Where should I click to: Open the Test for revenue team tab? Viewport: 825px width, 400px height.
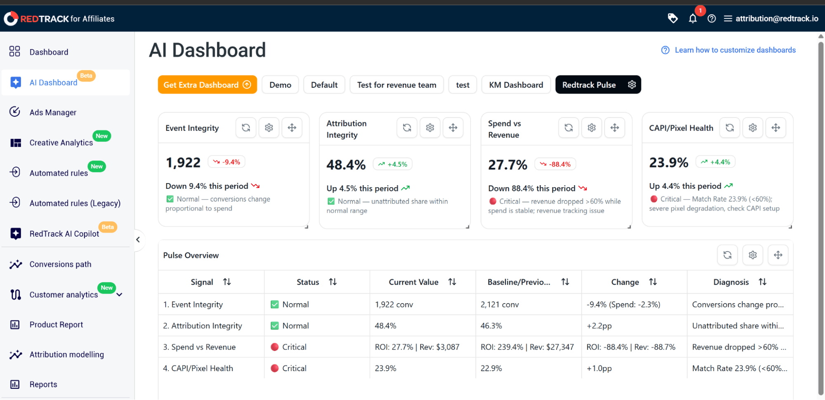397,85
